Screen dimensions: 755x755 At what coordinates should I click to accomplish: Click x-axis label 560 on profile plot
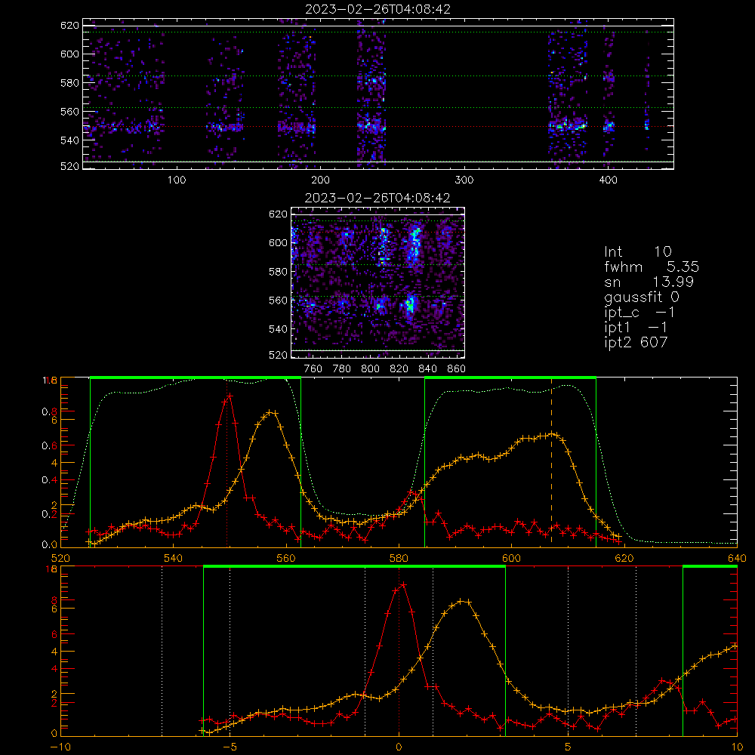click(286, 559)
